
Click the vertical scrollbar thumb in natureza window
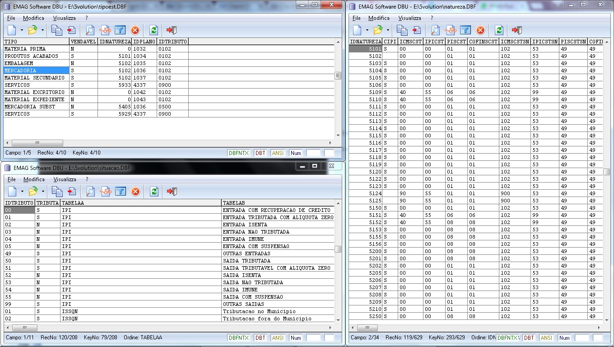[607, 172]
